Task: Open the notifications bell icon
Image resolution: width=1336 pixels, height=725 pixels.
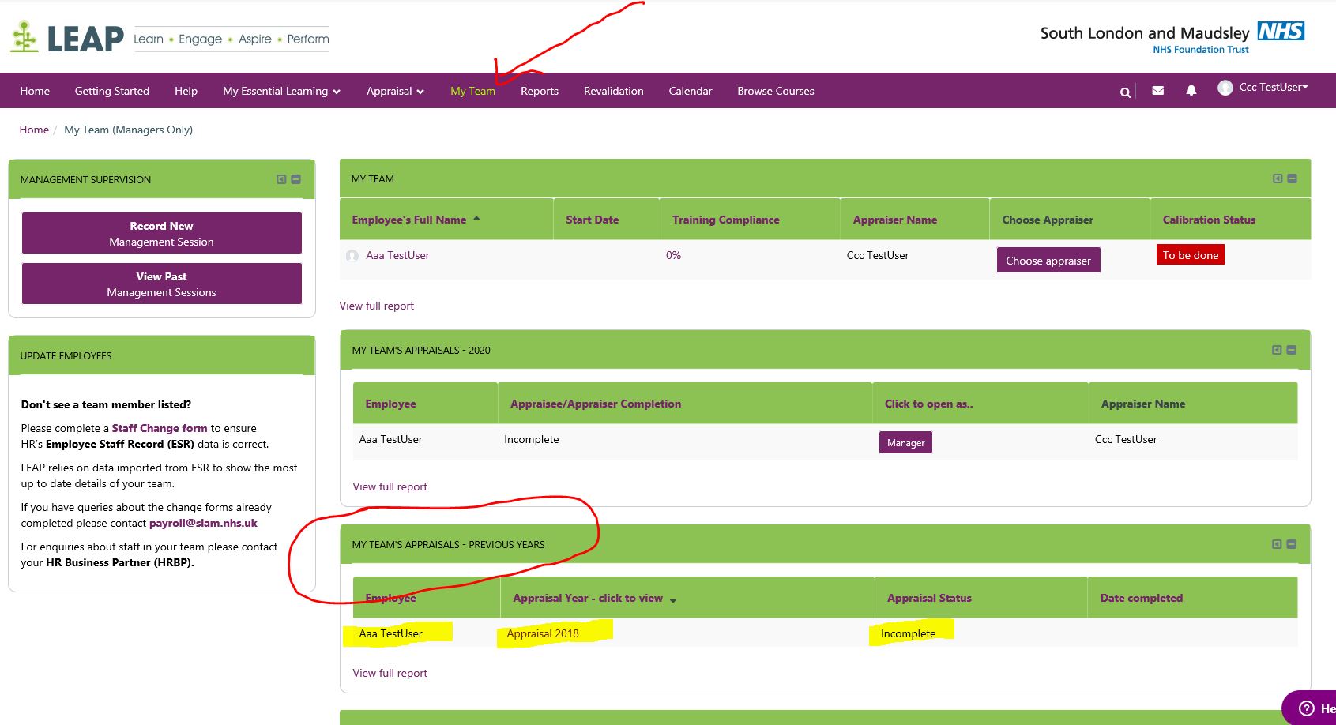Action: point(1191,91)
